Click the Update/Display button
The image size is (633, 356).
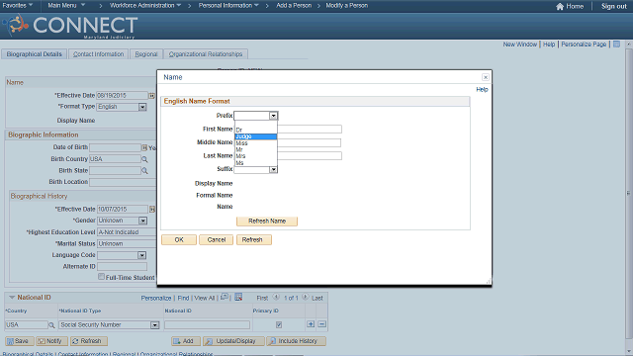pyautogui.click(x=233, y=341)
